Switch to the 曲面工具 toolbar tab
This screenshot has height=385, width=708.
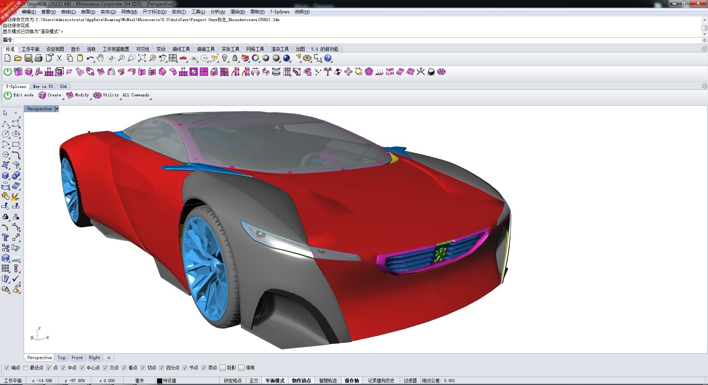tap(206, 49)
